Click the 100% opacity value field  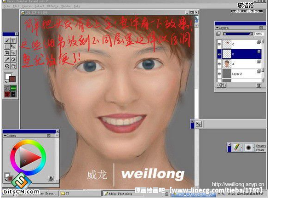coord(259,34)
